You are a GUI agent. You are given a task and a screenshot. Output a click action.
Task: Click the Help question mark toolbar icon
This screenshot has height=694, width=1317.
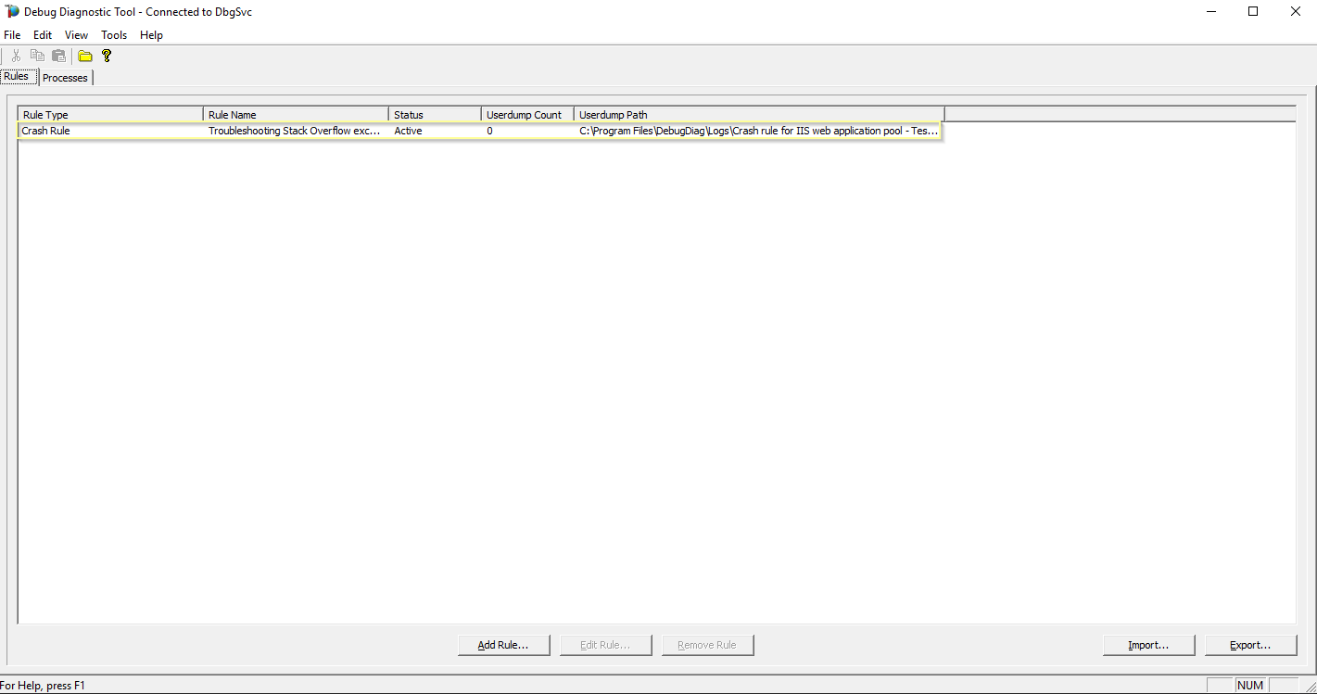[107, 56]
